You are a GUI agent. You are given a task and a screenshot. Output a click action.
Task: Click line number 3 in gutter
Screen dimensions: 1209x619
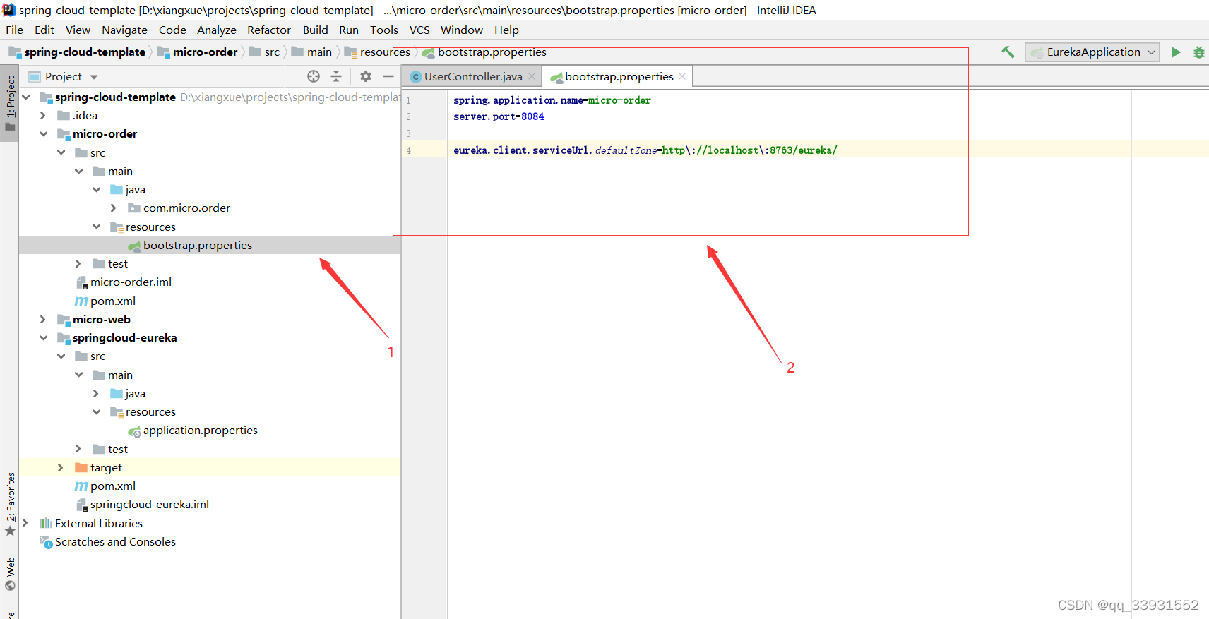[408, 133]
